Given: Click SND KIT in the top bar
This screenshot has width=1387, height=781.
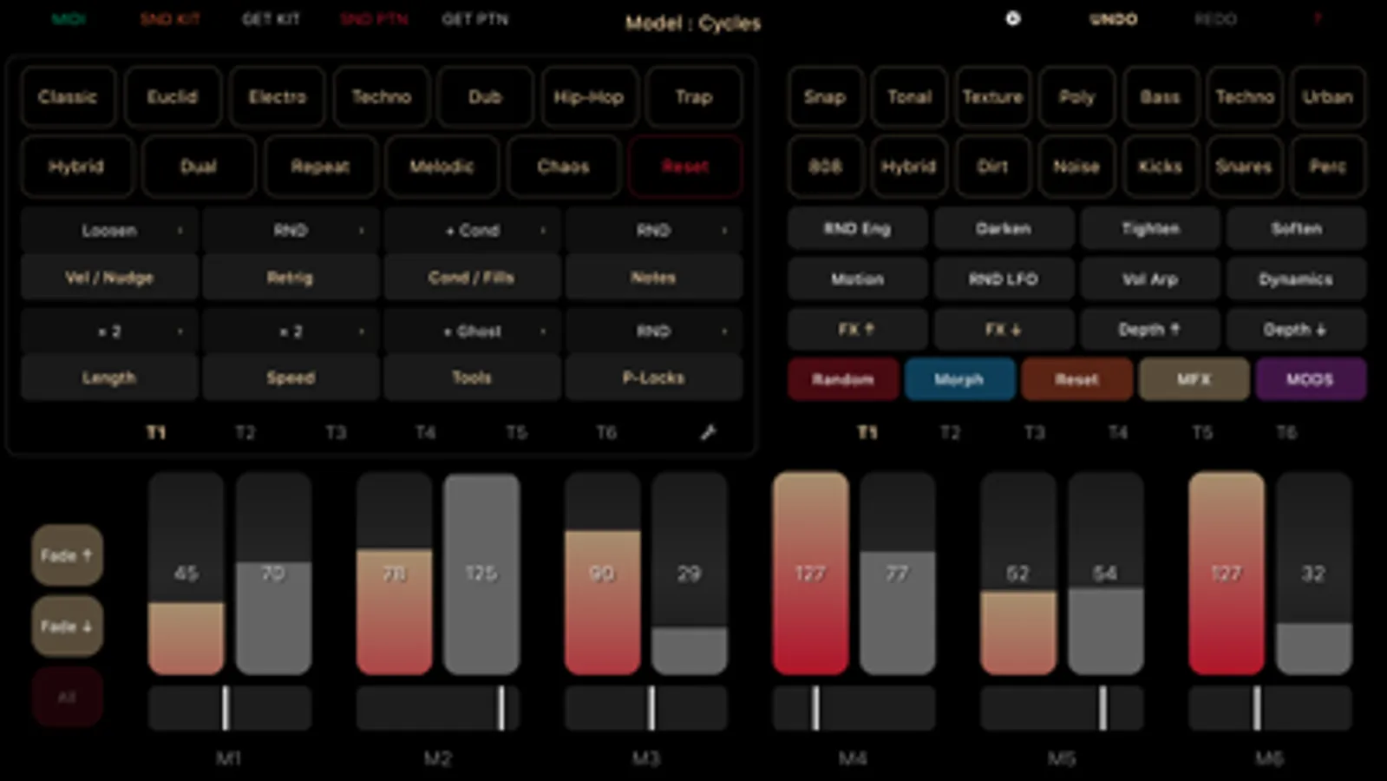Looking at the screenshot, I should tap(170, 19).
